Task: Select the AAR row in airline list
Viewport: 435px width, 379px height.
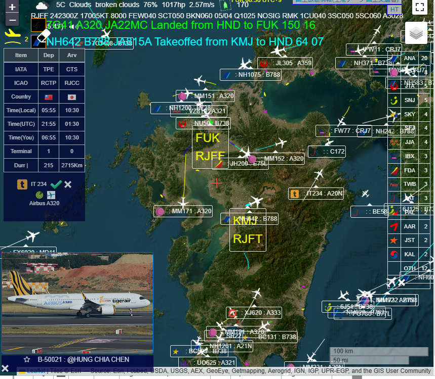Action: [409, 226]
